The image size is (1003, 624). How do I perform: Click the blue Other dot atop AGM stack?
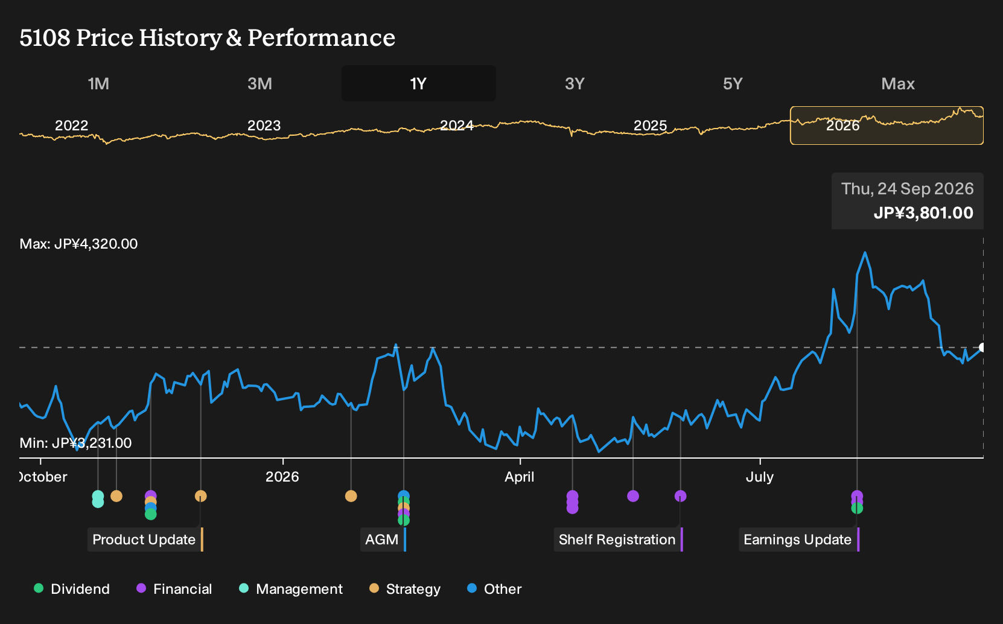pos(404,495)
